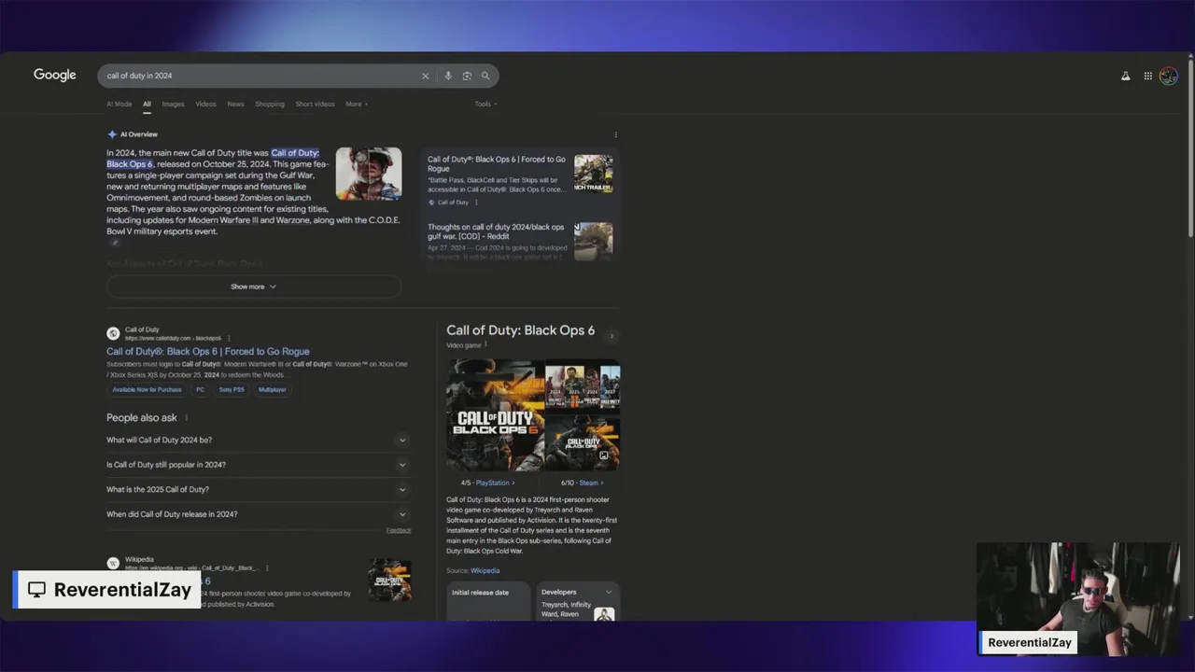Switch to AI Mode tab
The image size is (1195, 672).
[x=119, y=104]
